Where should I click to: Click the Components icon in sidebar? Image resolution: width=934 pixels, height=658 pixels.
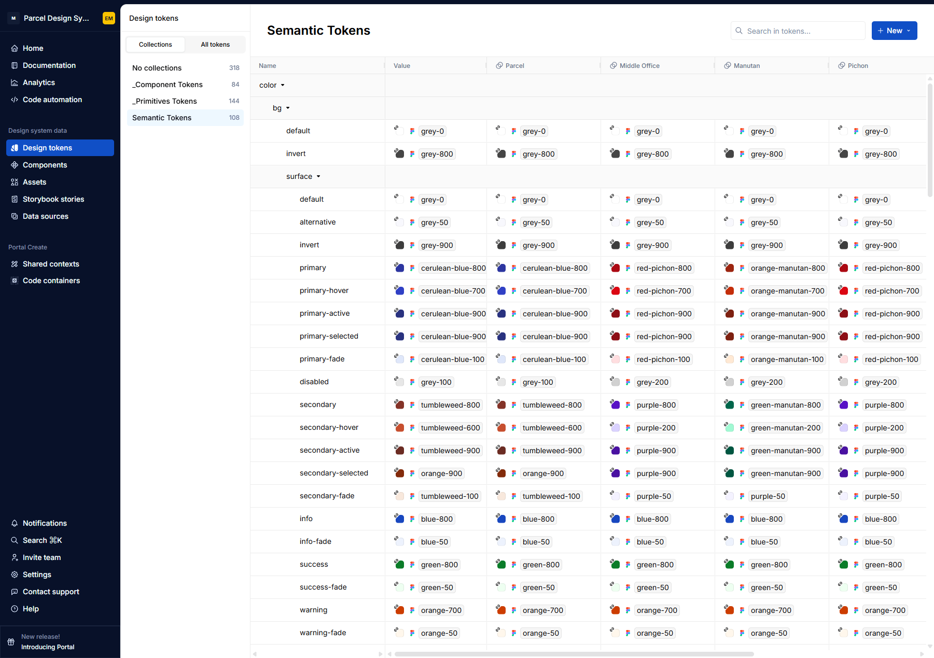15,165
